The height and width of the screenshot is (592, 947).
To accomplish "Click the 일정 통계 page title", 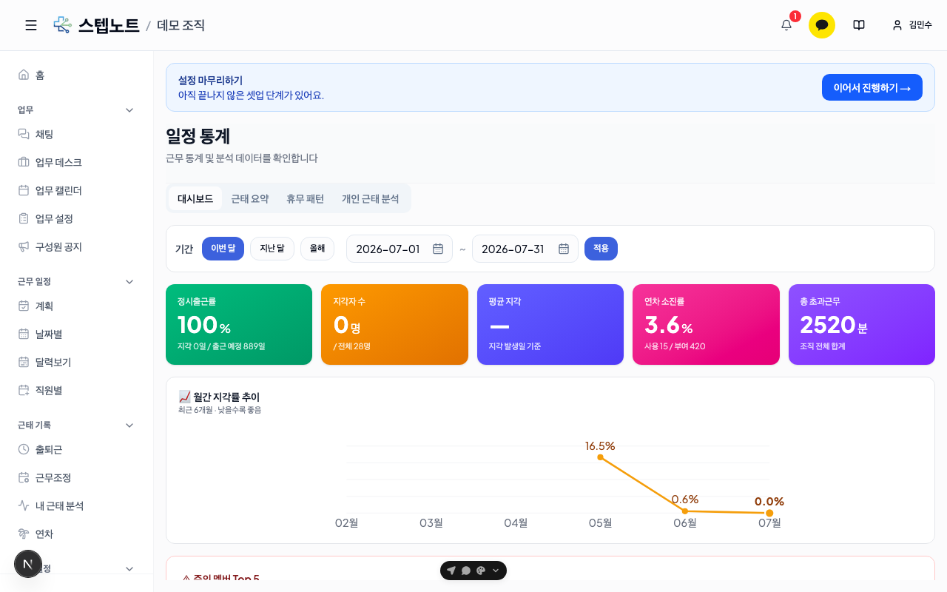I will 198,136.
